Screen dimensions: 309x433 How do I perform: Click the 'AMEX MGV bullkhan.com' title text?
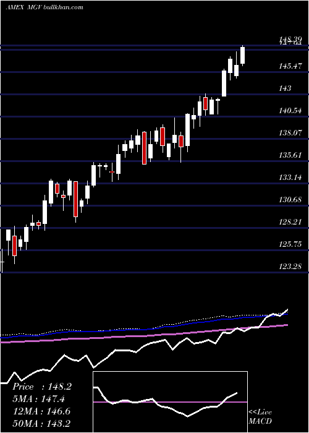coord(44,7)
